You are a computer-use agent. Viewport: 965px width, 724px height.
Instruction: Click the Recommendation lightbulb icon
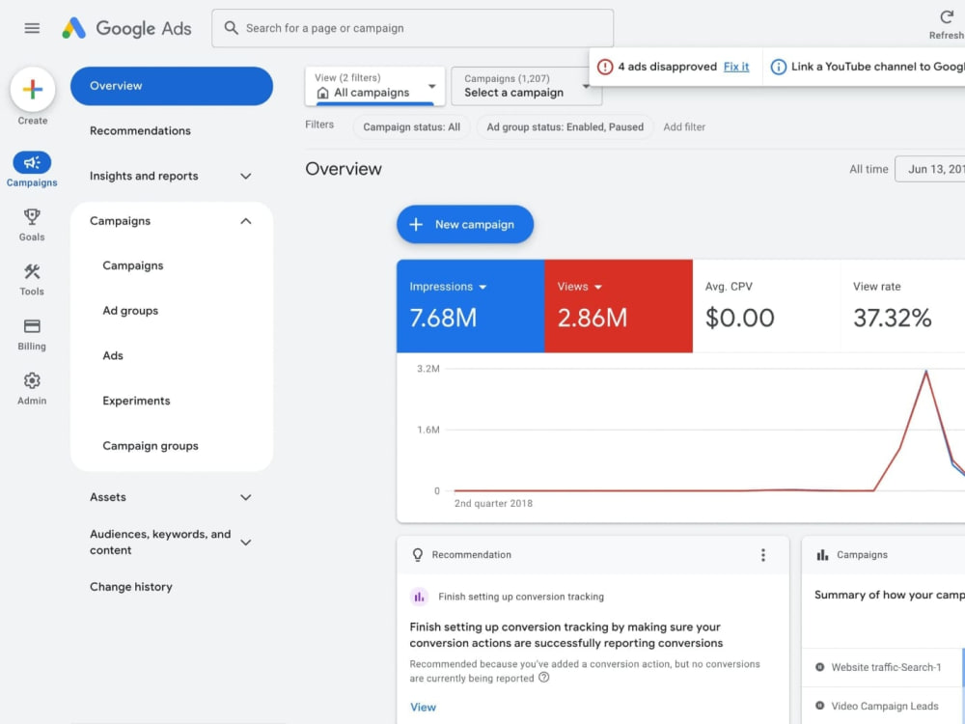coord(418,555)
